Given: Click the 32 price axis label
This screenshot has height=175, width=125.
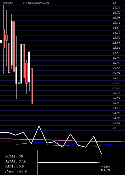Looking at the screenshot, I should coord(114,128).
